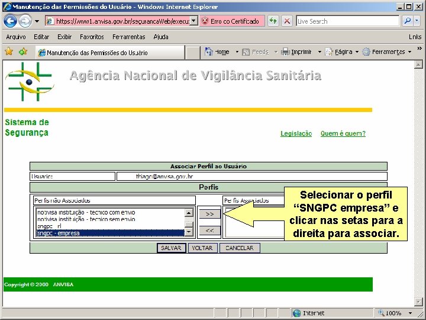Expand the Home dropdown arrow
The height and width of the screenshot is (320, 426).
237,52
